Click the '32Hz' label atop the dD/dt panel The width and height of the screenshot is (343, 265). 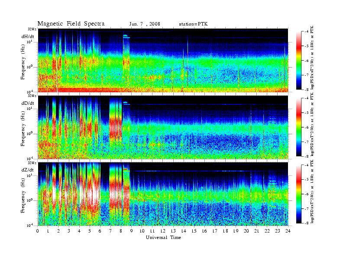pos(32,96)
